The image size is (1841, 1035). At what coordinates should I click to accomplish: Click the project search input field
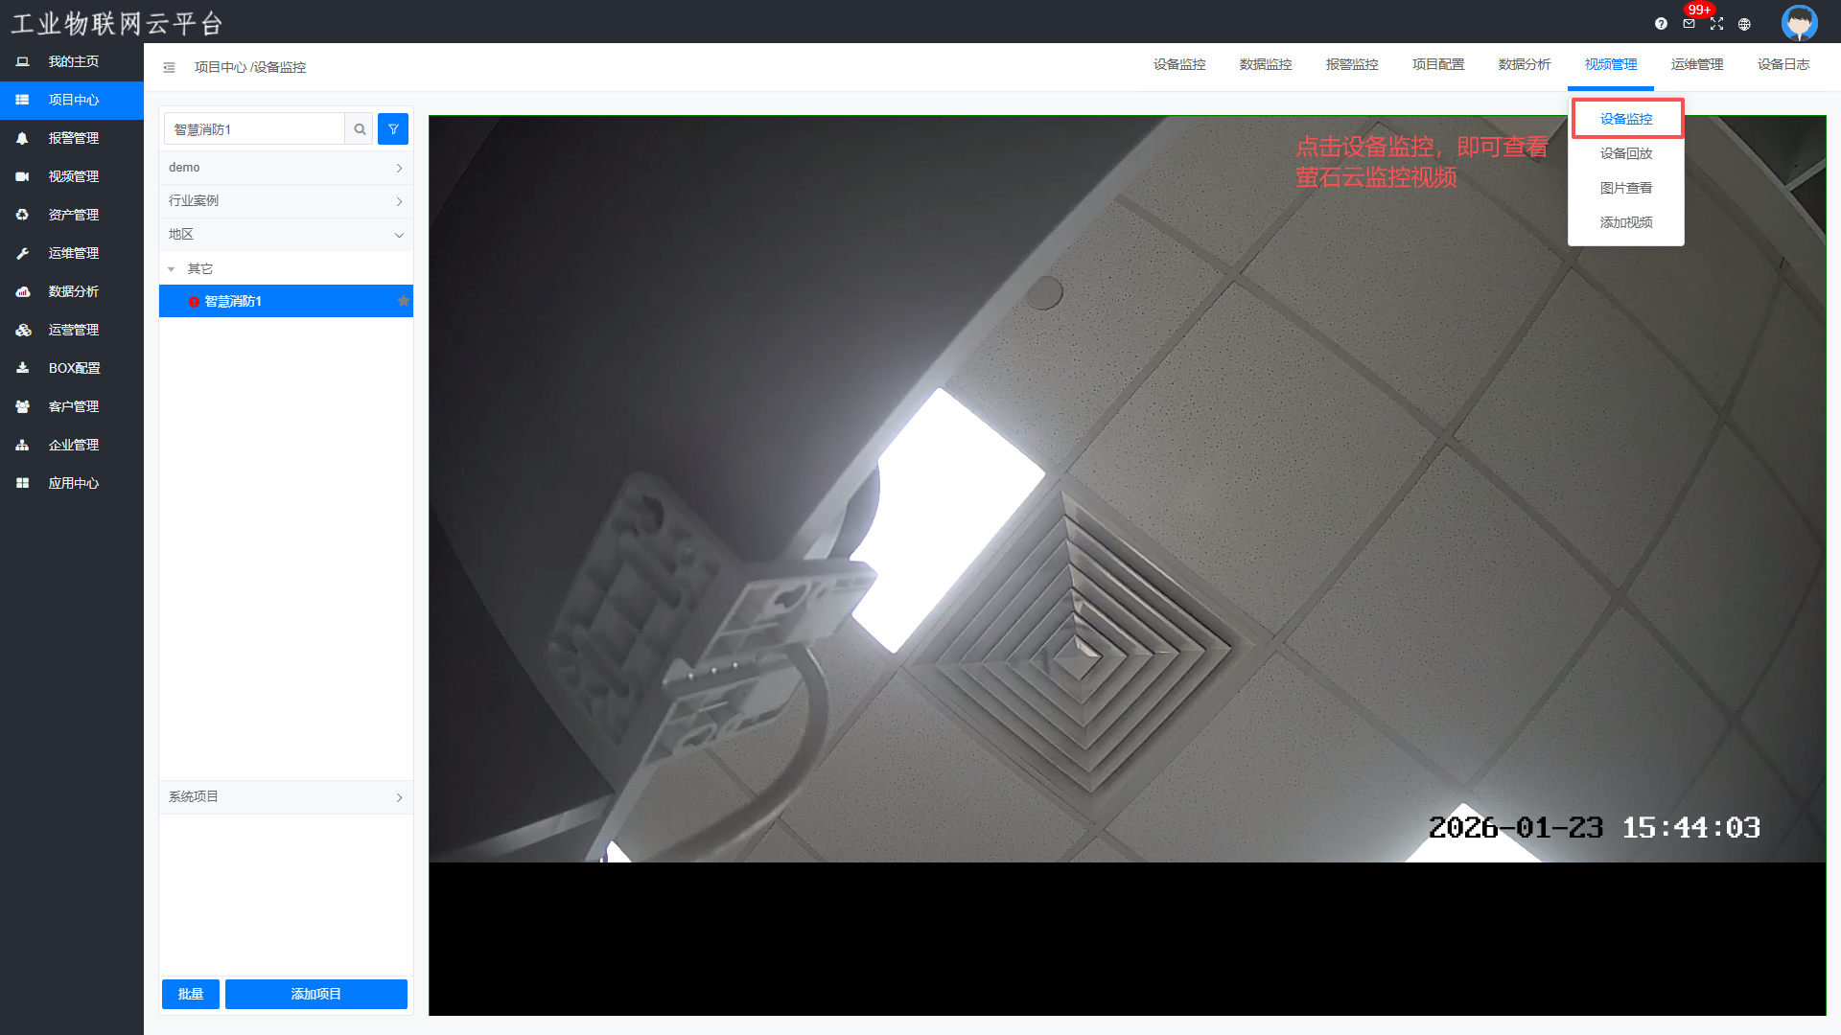(254, 129)
